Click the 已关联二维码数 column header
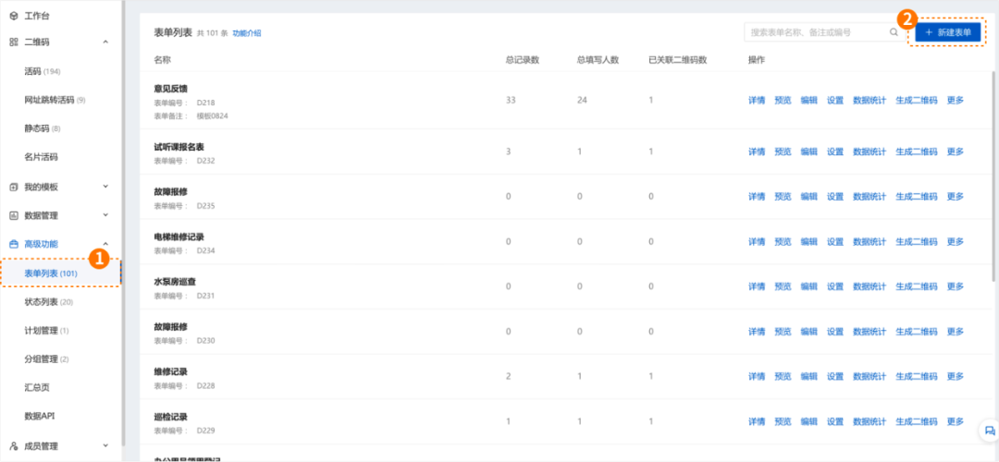The image size is (999, 462). pyautogui.click(x=677, y=60)
